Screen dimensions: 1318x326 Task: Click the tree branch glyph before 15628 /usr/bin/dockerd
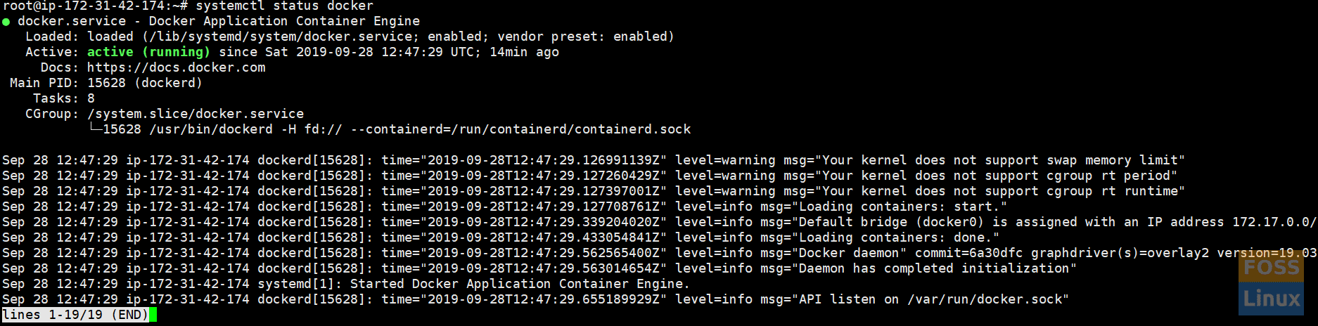[95, 129]
